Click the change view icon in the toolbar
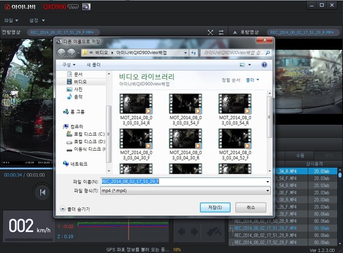Screen dimensions: 343x253 (x=242, y=65)
